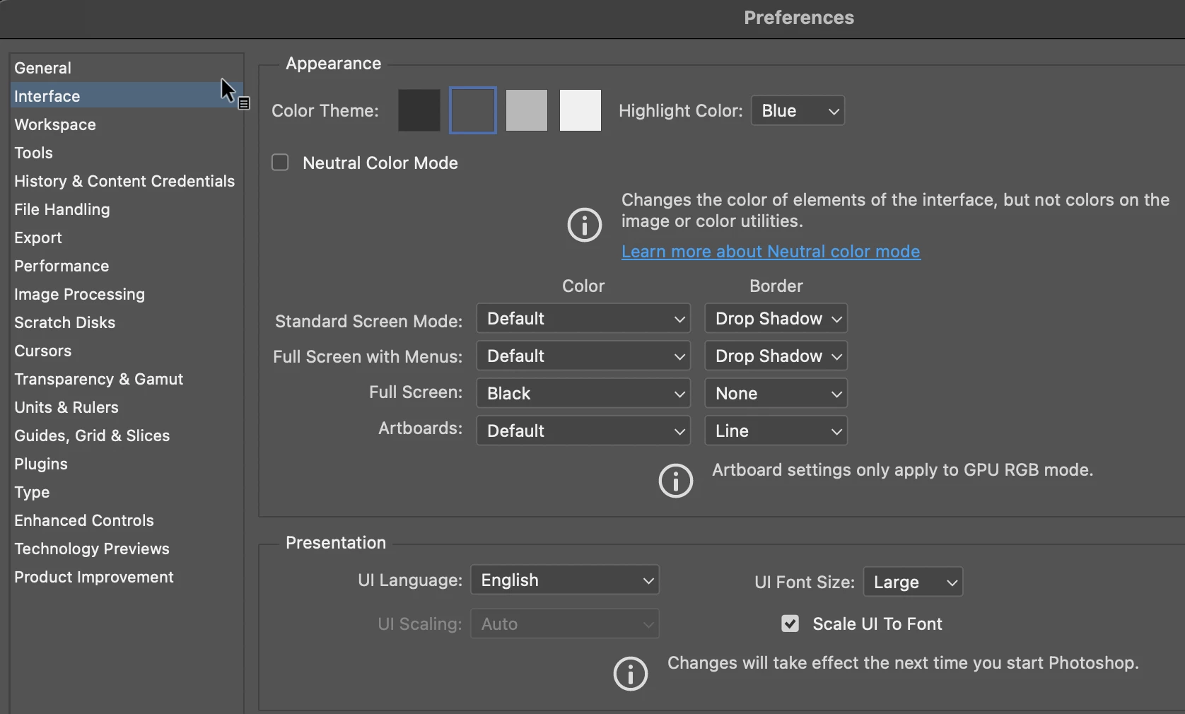Viewport: 1185px width, 714px height.
Task: Open Standard Screen Mode color dropdown
Action: tap(583, 319)
